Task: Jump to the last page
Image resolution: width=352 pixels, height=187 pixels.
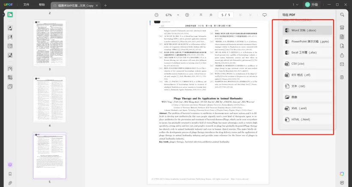Action: coord(250,15)
